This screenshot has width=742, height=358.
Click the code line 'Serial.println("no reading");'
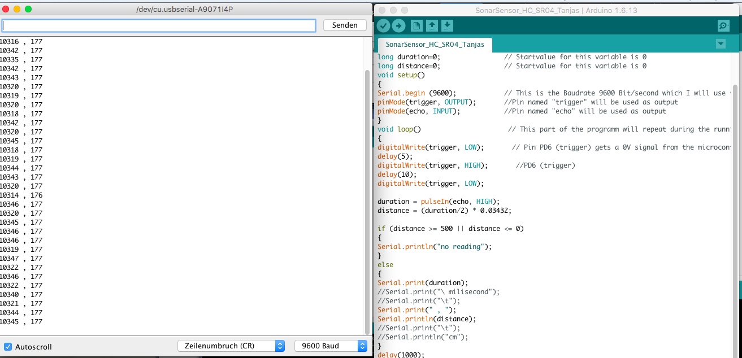tap(435, 247)
